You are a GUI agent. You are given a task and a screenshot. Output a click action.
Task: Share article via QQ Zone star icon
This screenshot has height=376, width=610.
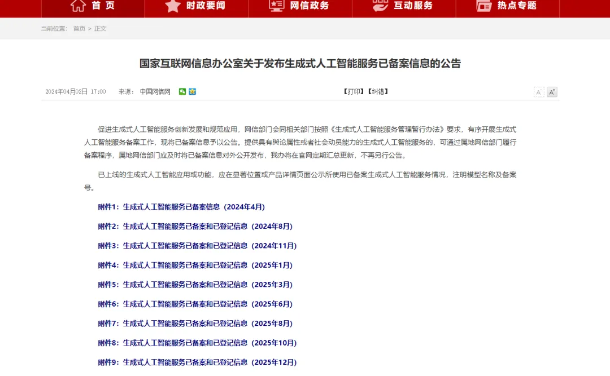point(192,92)
